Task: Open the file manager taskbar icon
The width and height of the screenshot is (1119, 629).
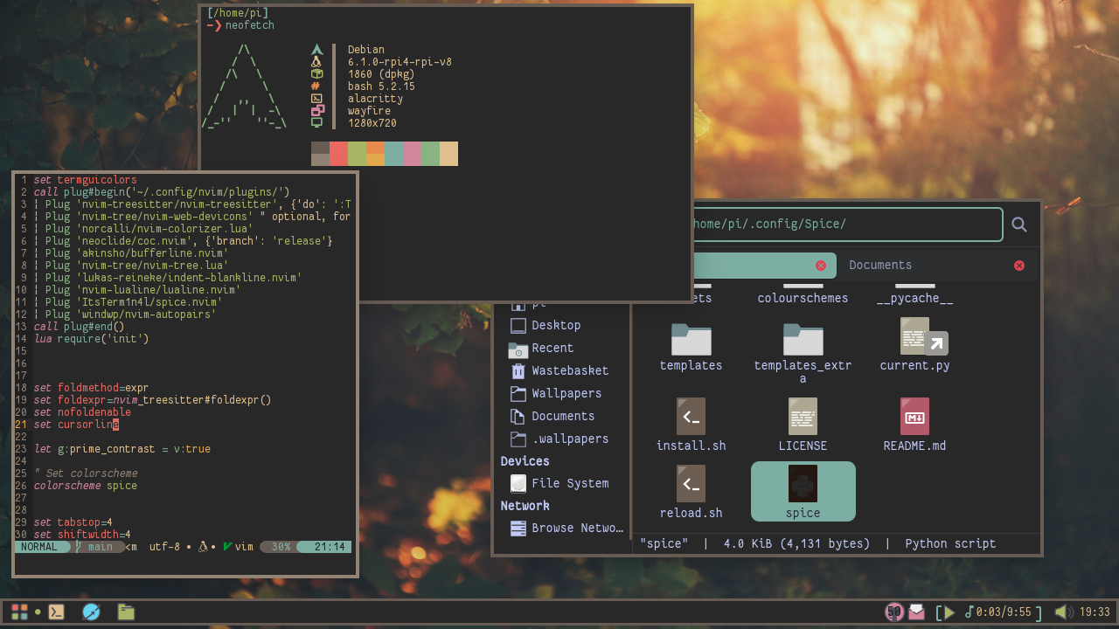Action: [126, 612]
